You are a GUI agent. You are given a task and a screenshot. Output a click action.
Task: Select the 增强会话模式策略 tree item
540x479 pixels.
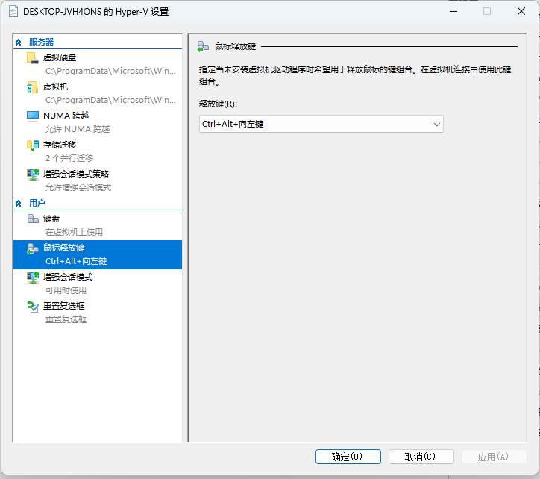[98, 181]
